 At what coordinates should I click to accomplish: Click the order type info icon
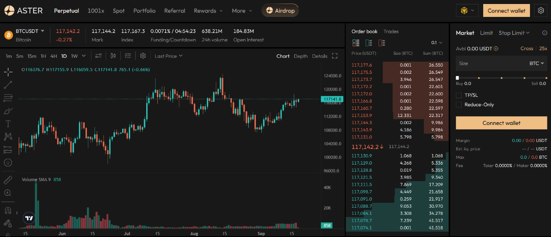coord(545,33)
